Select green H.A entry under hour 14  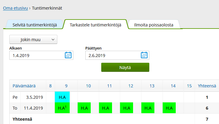(x=169, y=108)
